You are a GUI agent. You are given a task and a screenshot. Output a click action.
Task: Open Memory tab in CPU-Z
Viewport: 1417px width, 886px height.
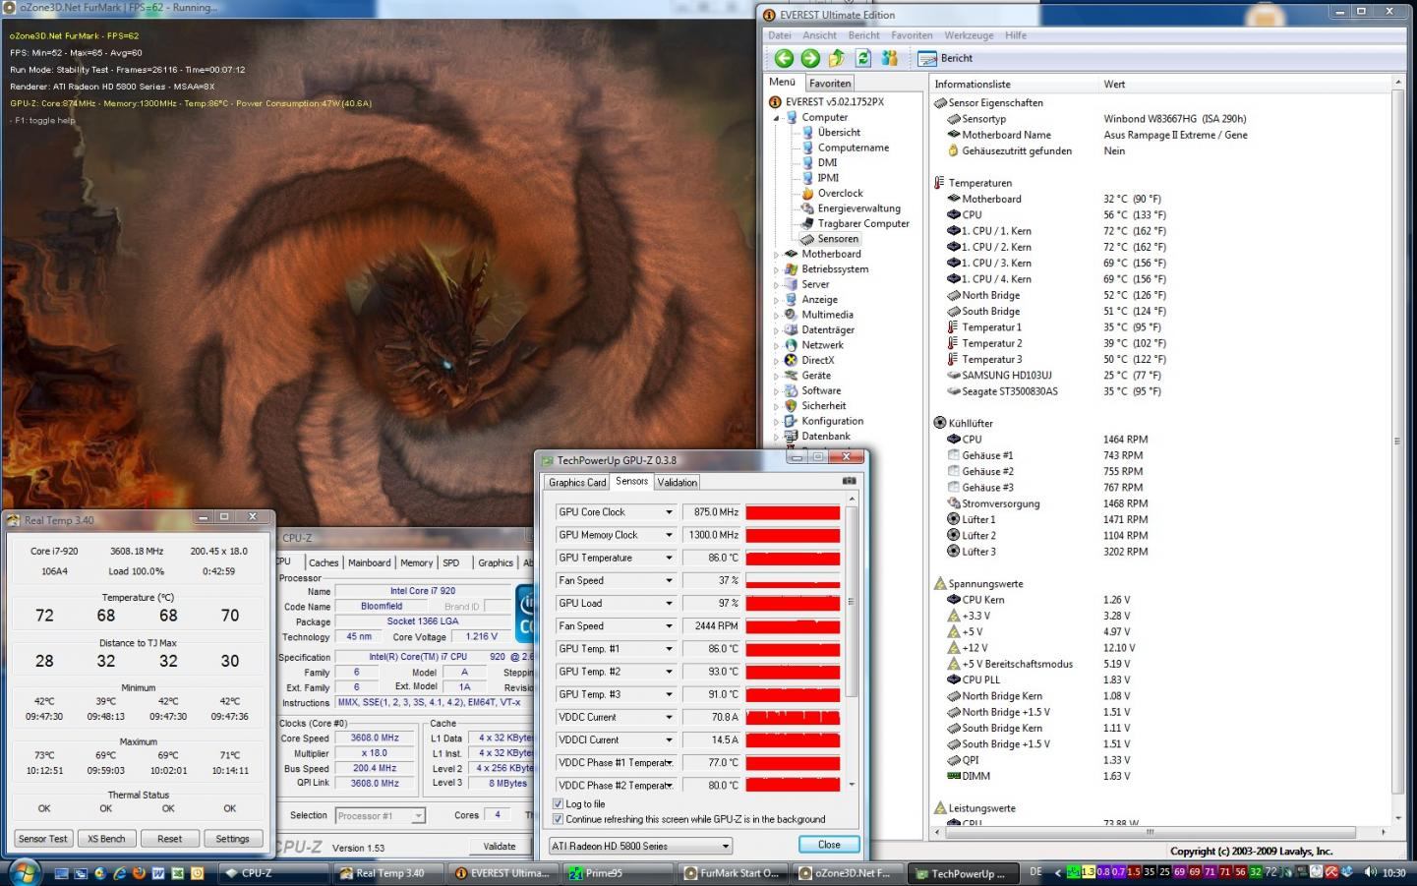416,562
